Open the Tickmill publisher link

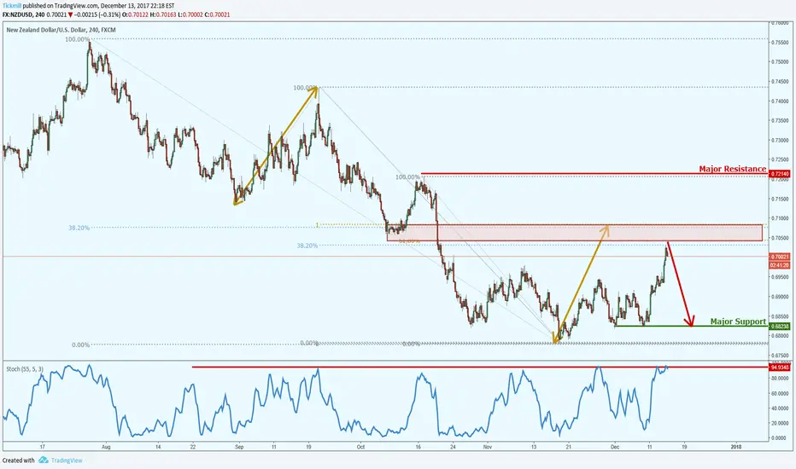12,6
